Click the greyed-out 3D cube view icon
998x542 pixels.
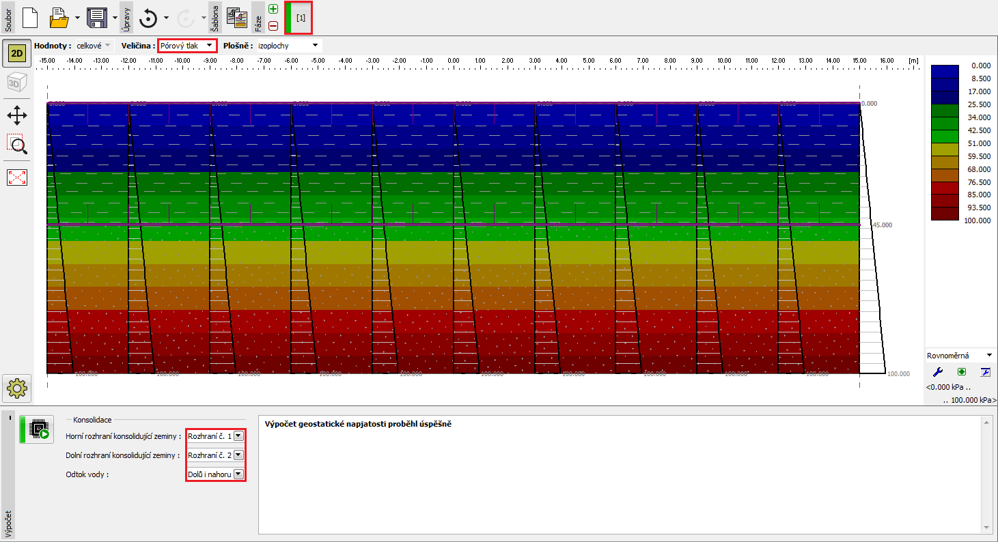pyautogui.click(x=16, y=83)
